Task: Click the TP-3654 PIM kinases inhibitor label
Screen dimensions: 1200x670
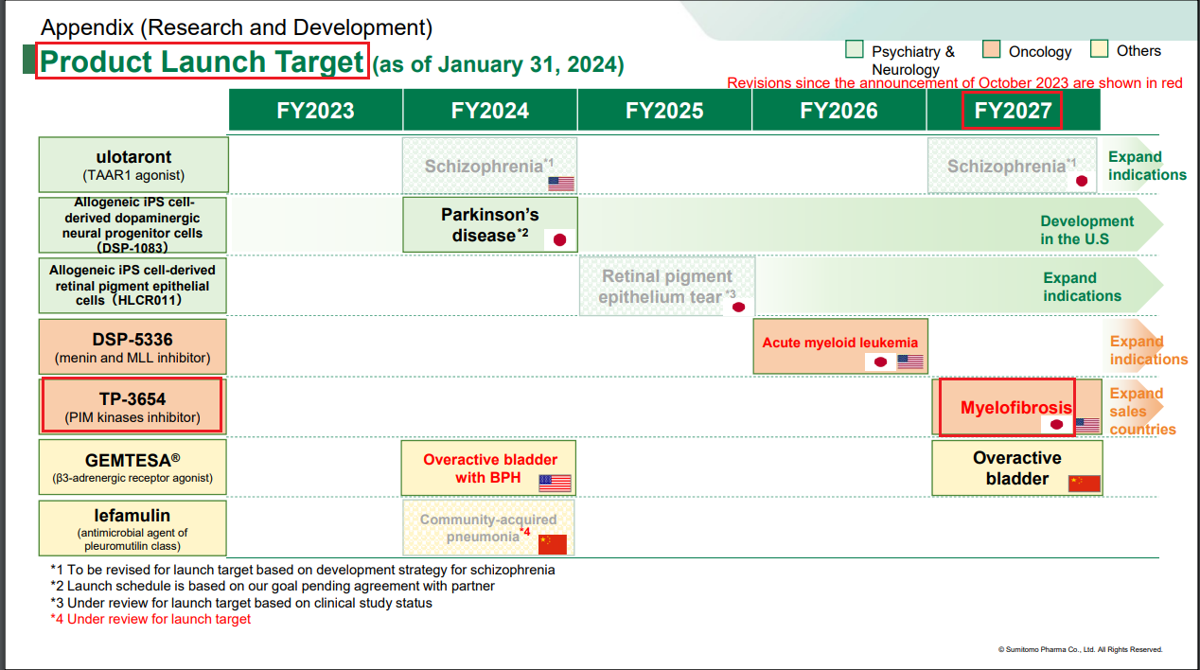Action: click(133, 407)
